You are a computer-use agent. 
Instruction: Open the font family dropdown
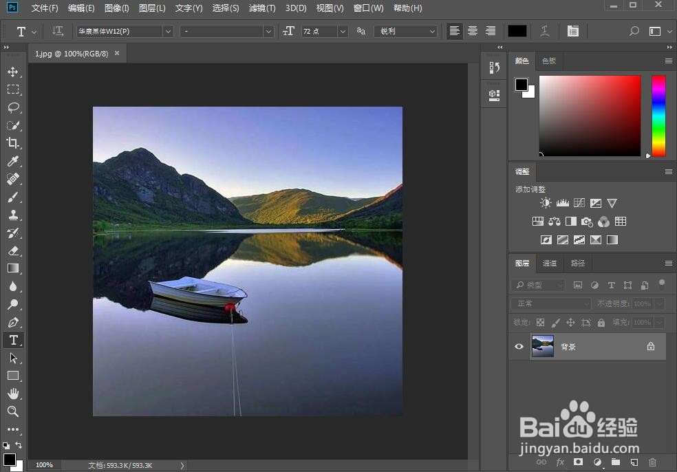(x=168, y=31)
